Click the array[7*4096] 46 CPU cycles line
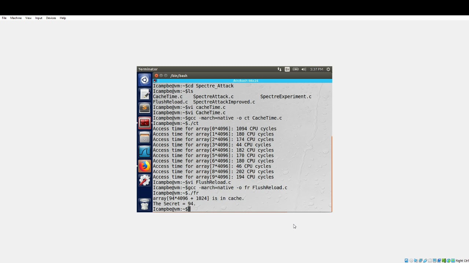469x263 pixels. pos(212,166)
